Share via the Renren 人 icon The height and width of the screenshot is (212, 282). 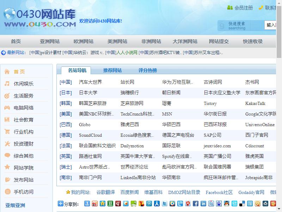[x=157, y=204]
